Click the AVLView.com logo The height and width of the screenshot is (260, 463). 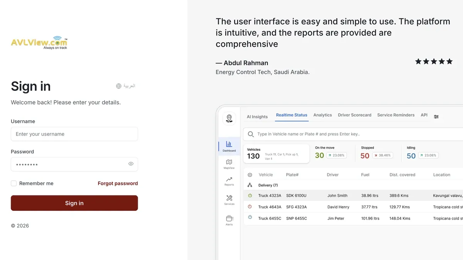[x=39, y=42]
